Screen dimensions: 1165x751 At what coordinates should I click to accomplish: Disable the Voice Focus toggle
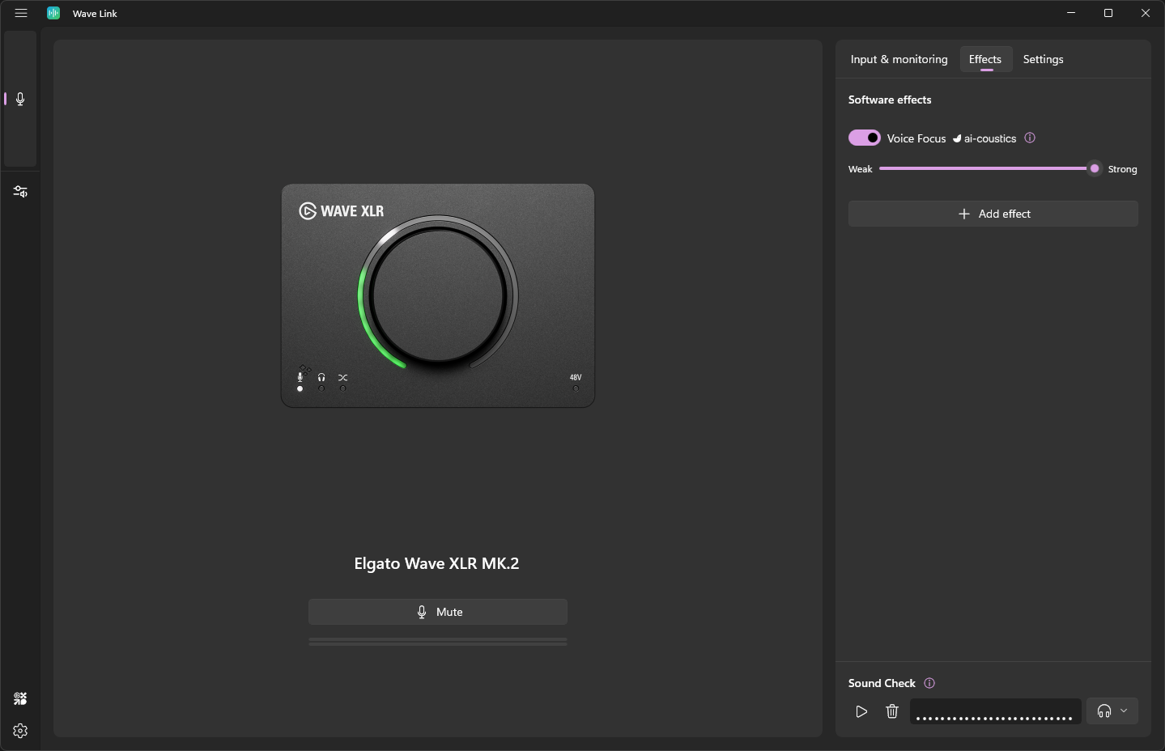tap(864, 138)
